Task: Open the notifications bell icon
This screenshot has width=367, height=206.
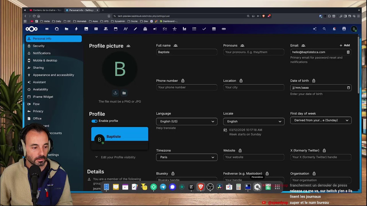Action: (334, 29)
